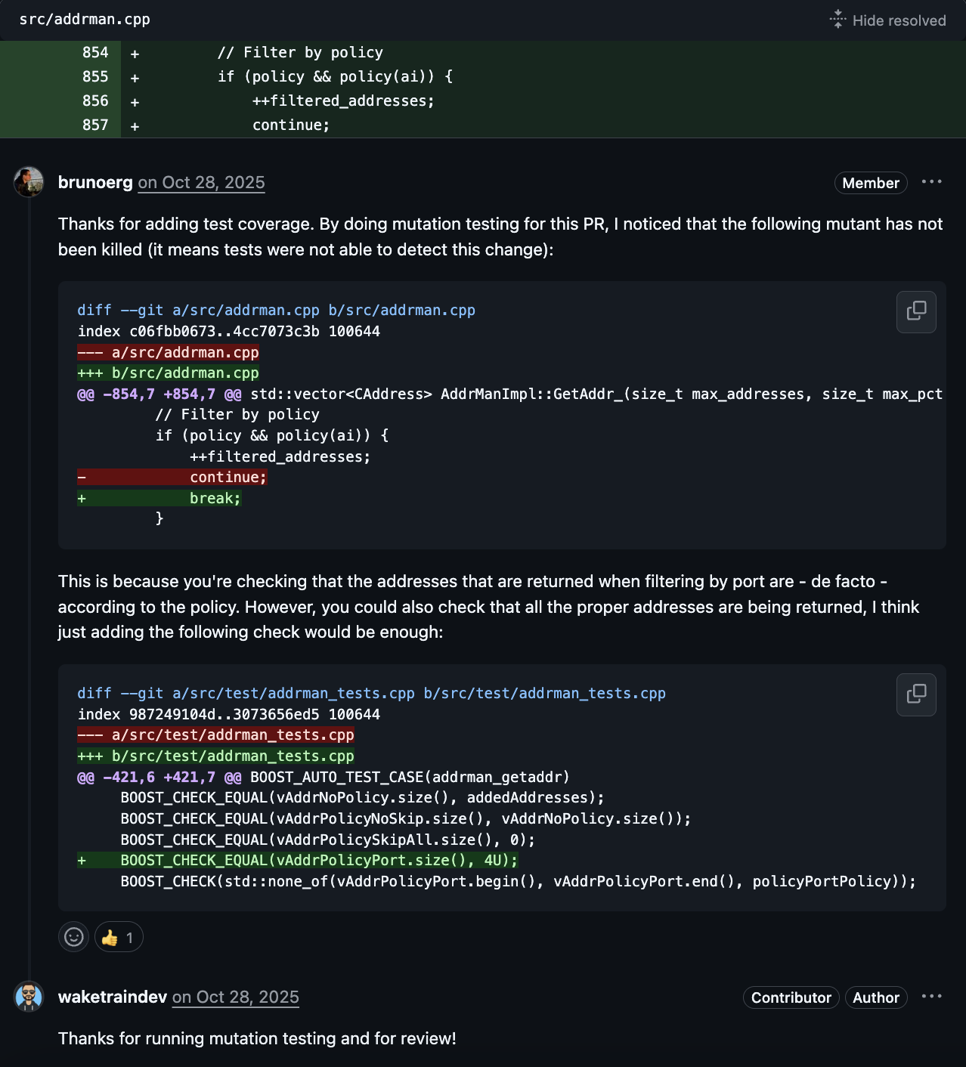Open waketraindev's profile avatar

coord(29,997)
